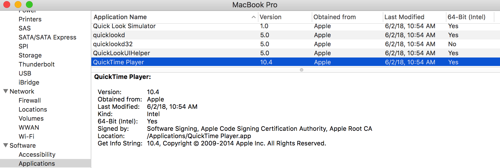Viewport: 500px width, 168px height.
Task: Click the Signed by certificate text
Action: click(x=260, y=129)
